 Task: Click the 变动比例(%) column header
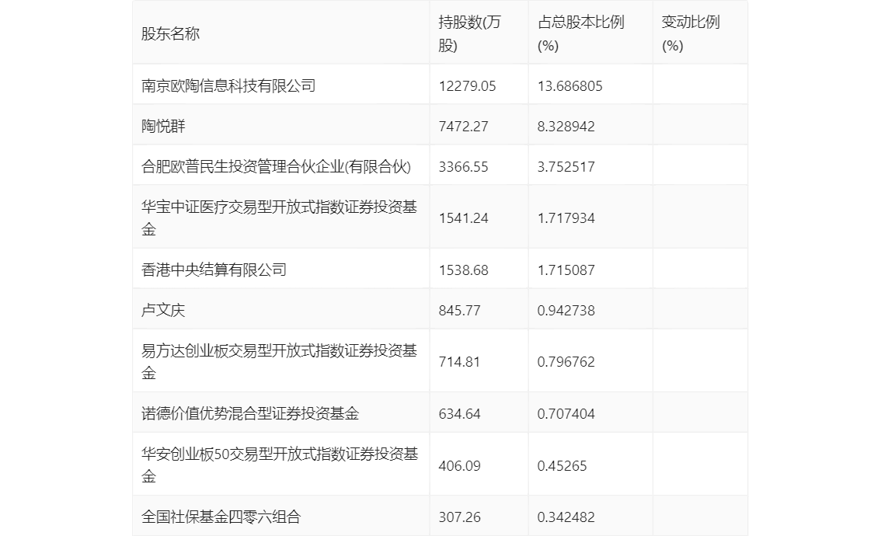coord(690,33)
